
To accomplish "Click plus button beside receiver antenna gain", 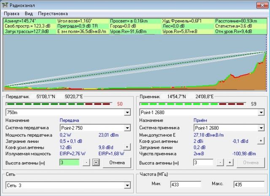I will pyautogui.click(x=261, y=141).
